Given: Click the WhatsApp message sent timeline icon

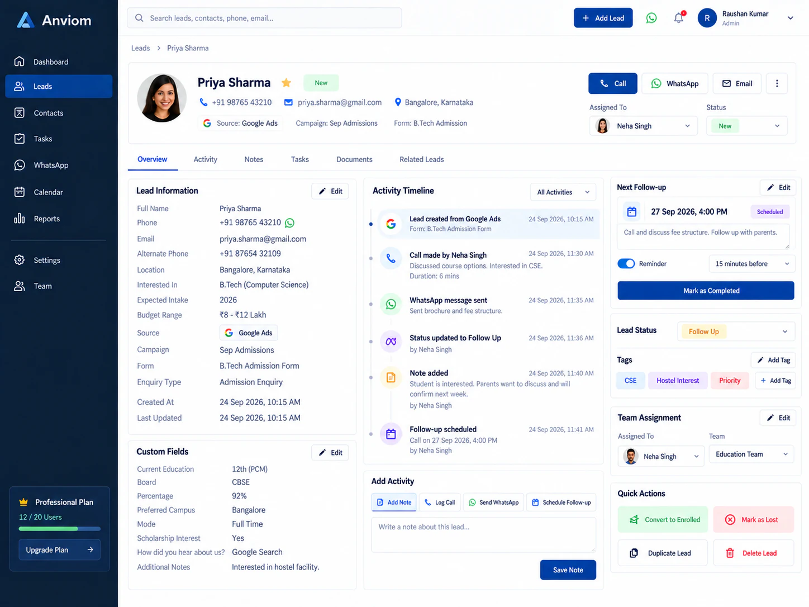Looking at the screenshot, I should [391, 304].
